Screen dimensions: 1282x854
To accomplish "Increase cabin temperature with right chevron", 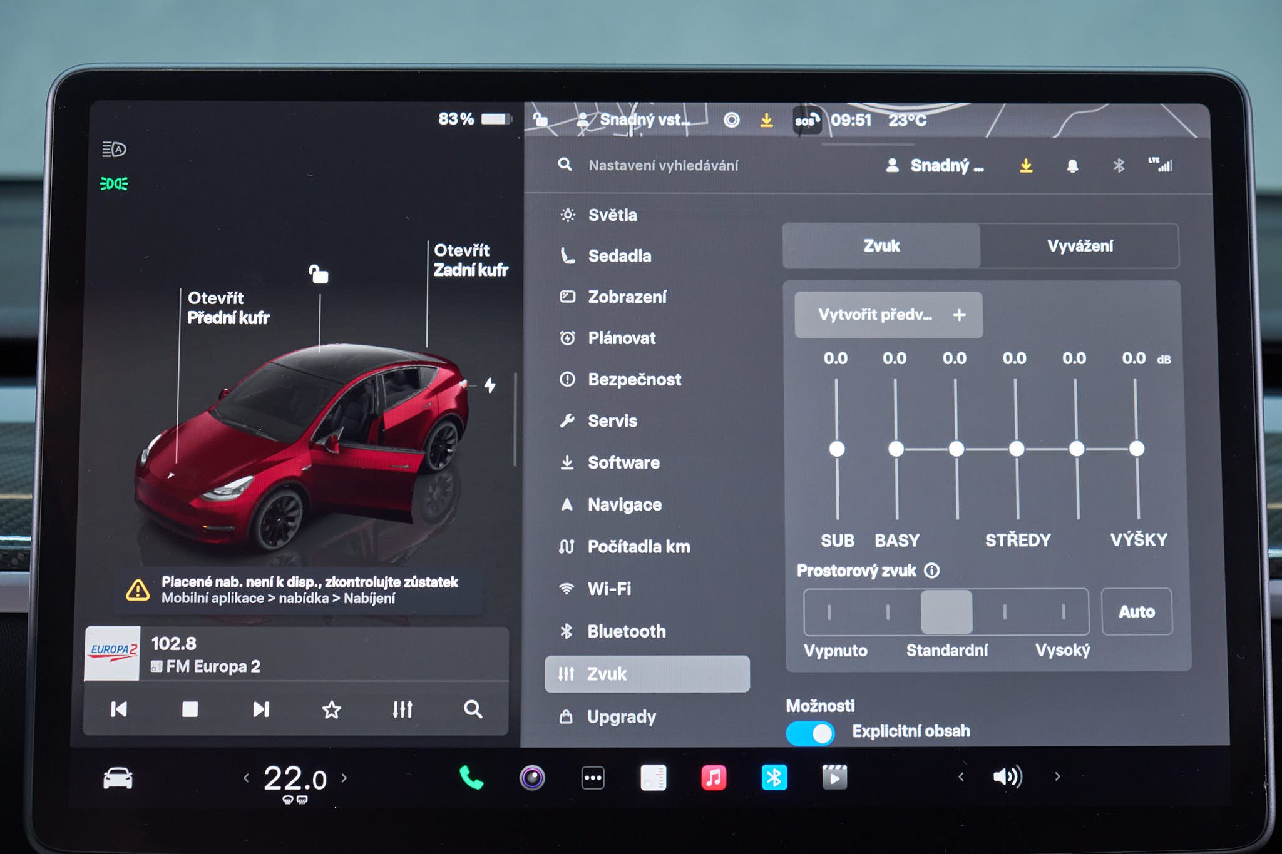I will [x=344, y=778].
